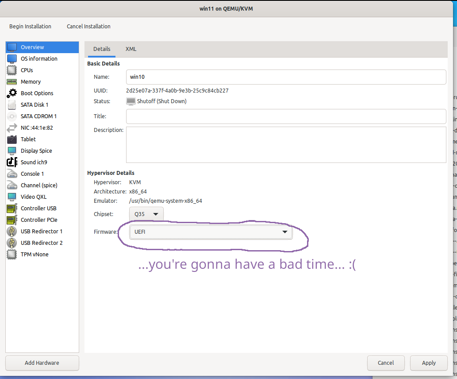Switch to the Details tab

point(102,49)
